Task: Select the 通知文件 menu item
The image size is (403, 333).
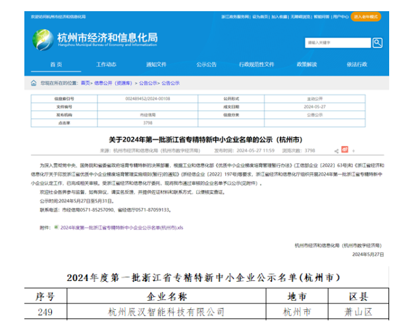Action: 156,64
